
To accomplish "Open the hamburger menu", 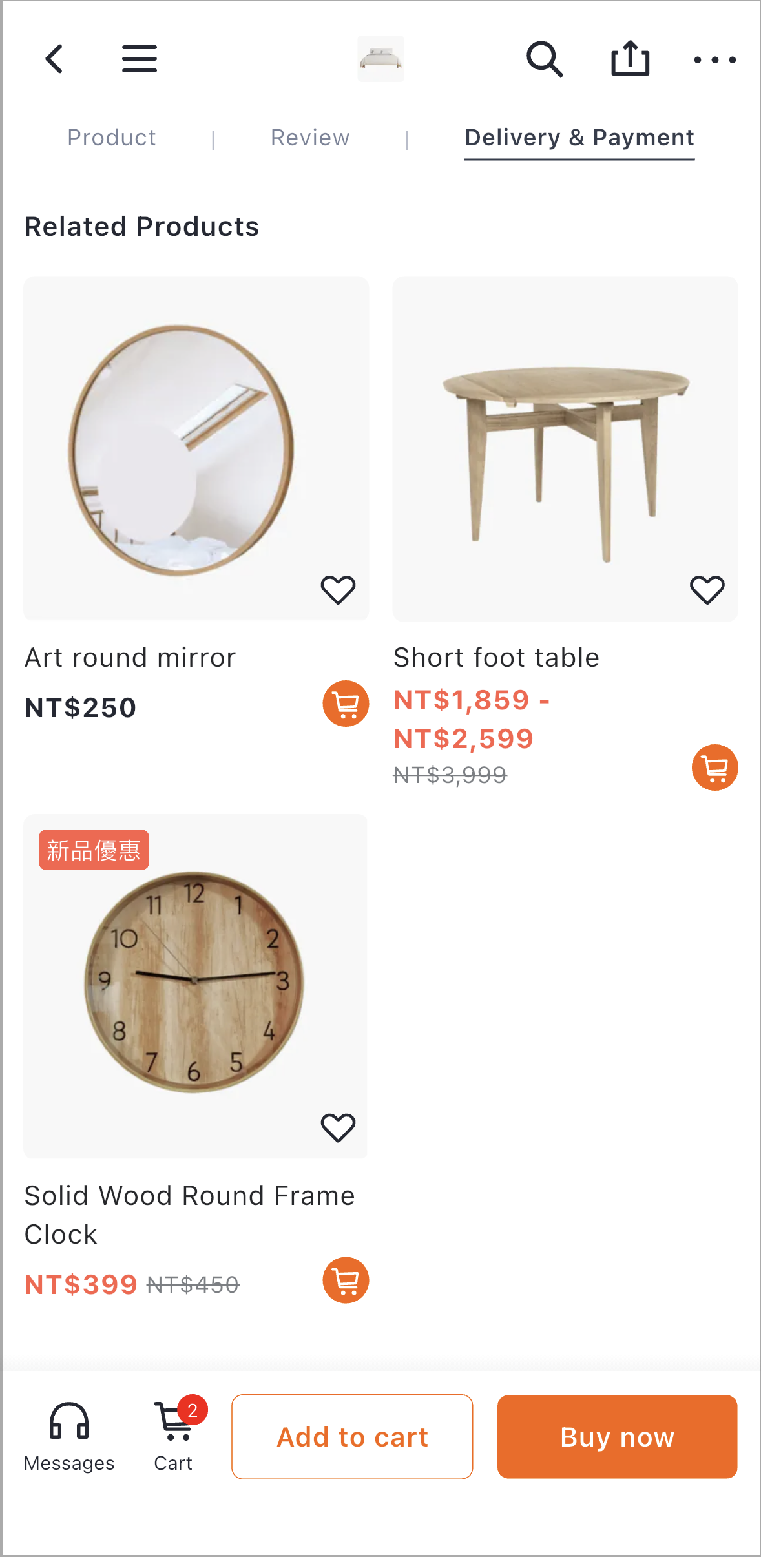I will point(140,59).
